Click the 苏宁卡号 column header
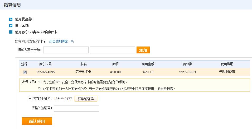Image resolution: width=252 pixels, height=129 pixels. (x=46, y=64)
